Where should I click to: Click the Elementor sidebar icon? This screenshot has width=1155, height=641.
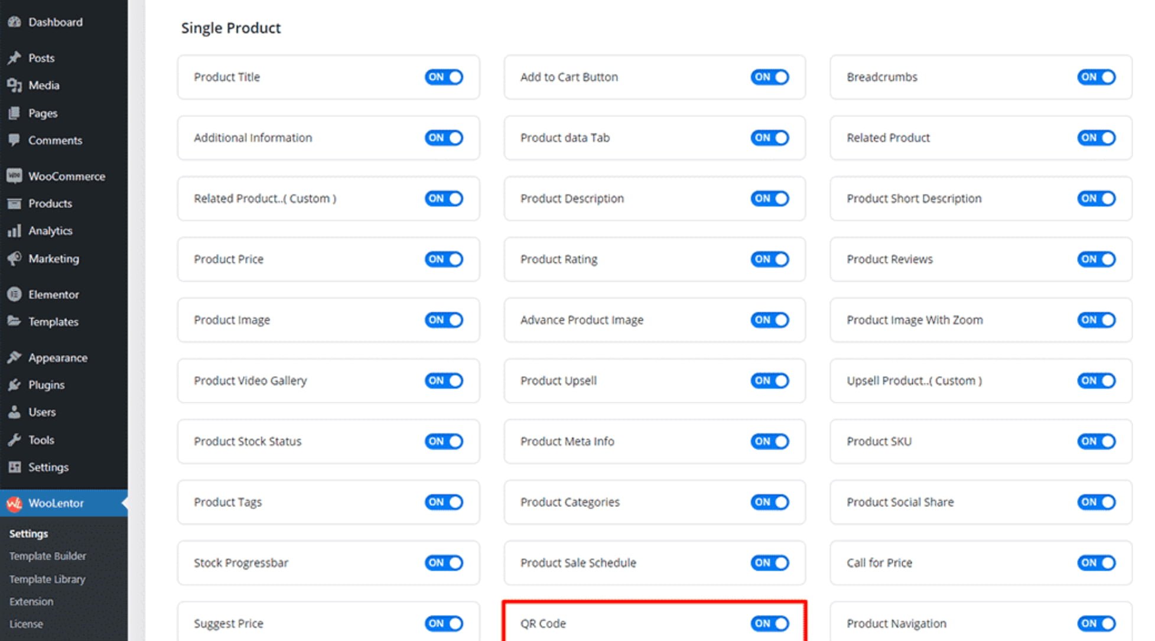[14, 294]
